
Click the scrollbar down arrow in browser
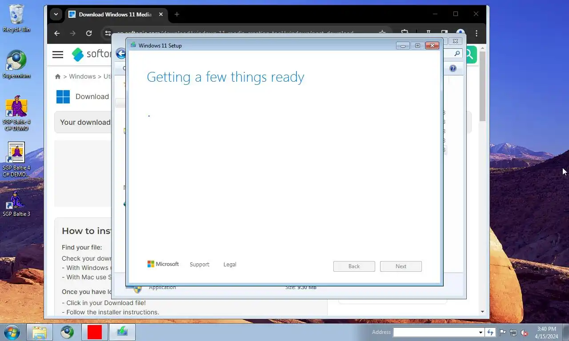(483, 312)
